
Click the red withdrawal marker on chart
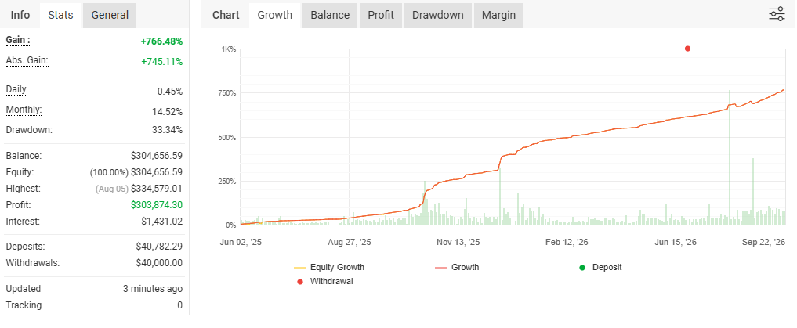688,49
